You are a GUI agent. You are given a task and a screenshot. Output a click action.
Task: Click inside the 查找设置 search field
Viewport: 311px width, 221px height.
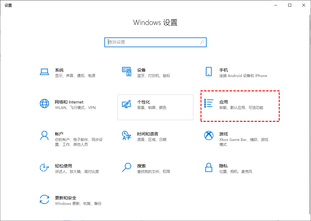coord(152,42)
